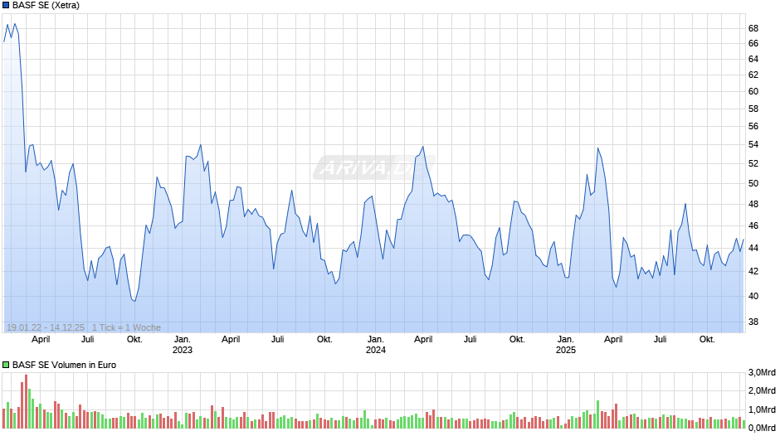The image size is (780, 436).
Task: Click the price axis label 42
Action: point(753,271)
